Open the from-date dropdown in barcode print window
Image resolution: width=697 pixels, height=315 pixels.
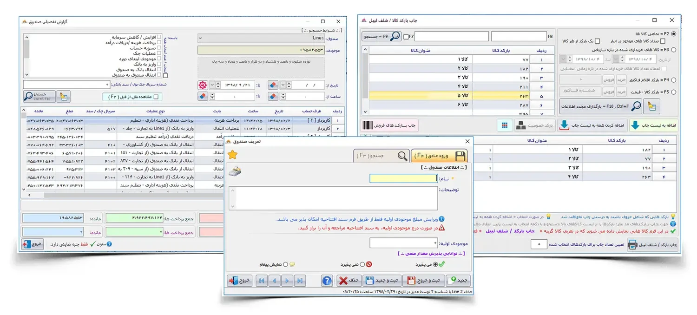[x=615, y=59]
